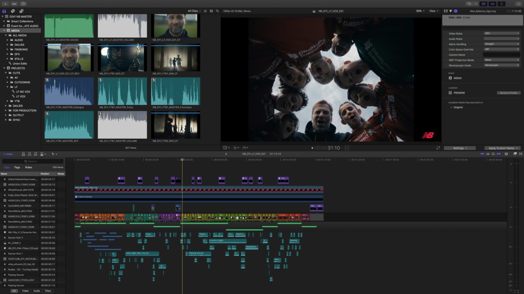This screenshot has height=294, width=524.
Task: Toggle skimming in the timeline toolbar
Action: point(482,154)
